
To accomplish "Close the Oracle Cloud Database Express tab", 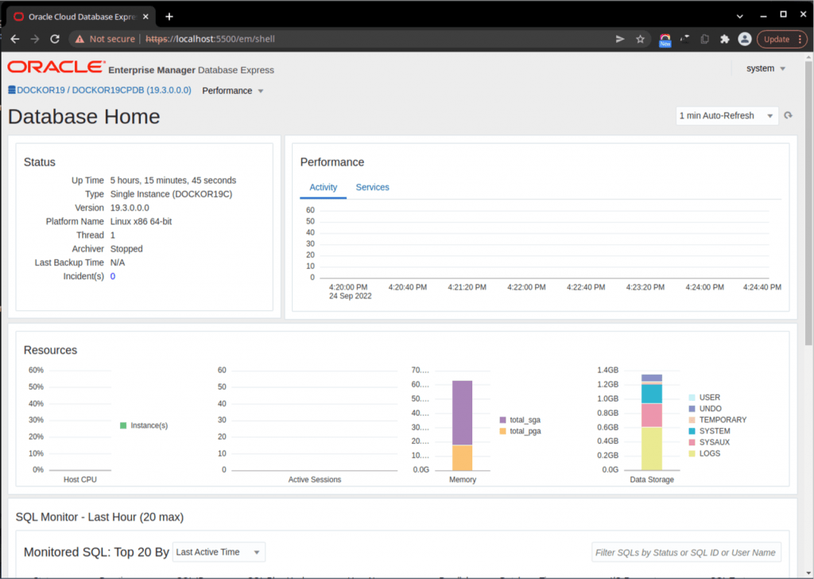I will click(145, 17).
